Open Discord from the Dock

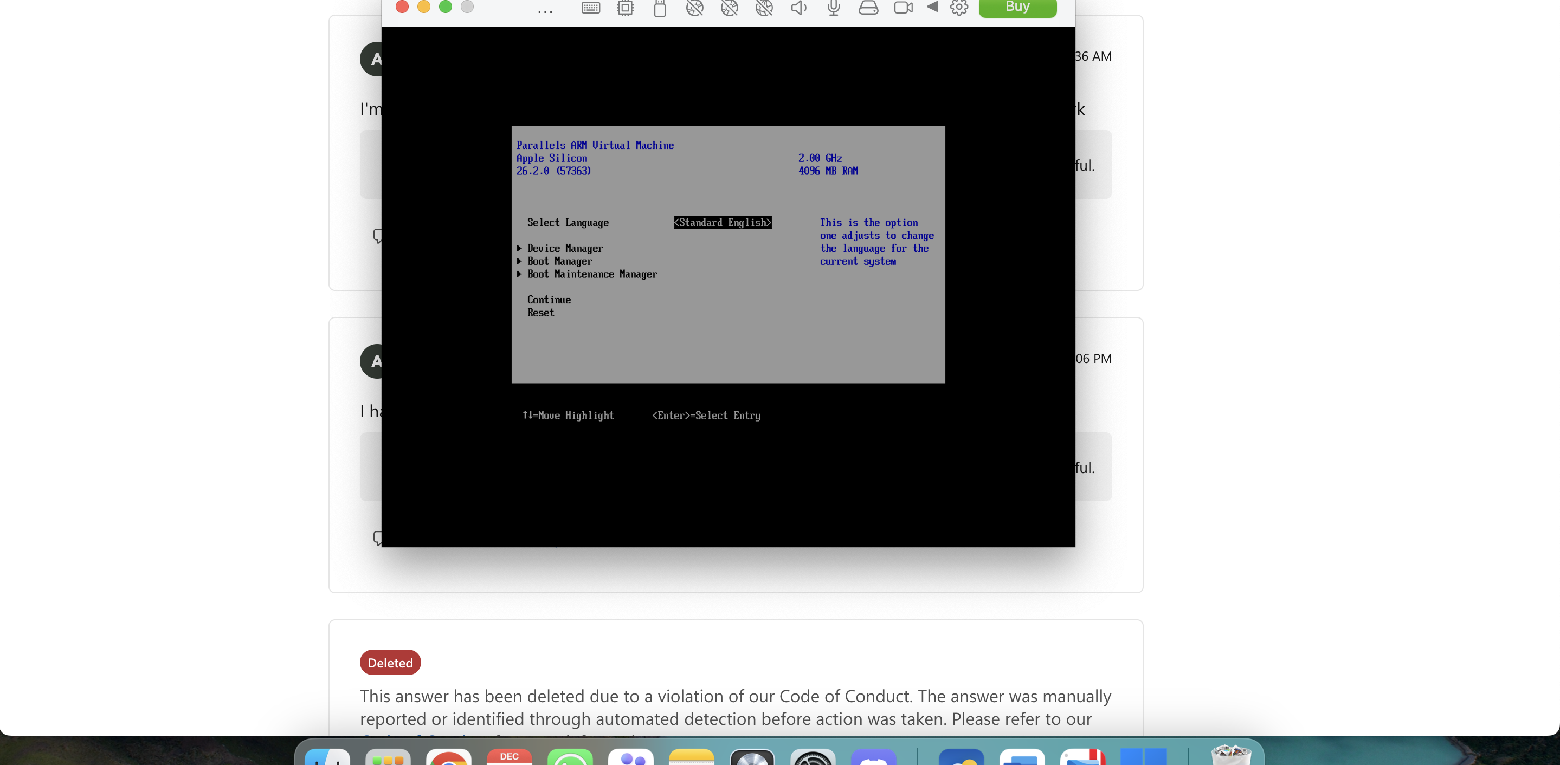[x=873, y=757]
